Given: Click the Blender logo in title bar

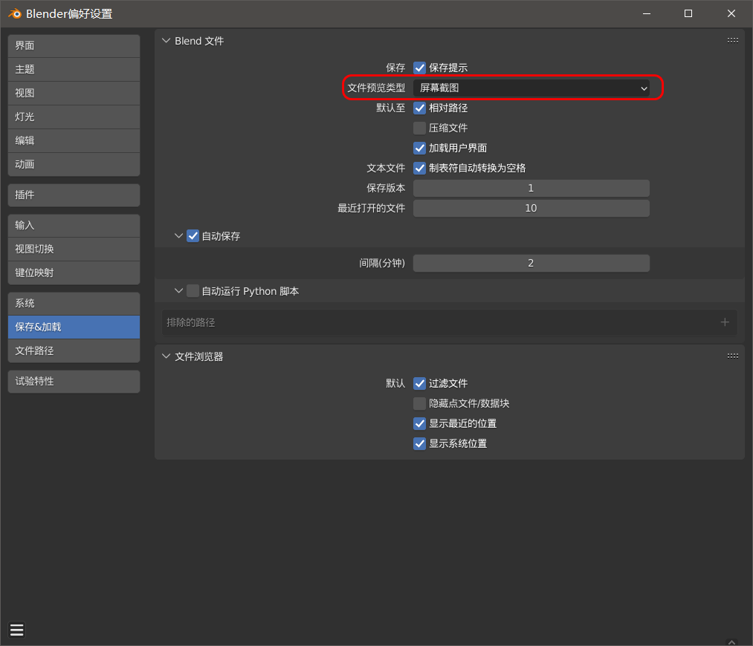Looking at the screenshot, I should point(13,13).
